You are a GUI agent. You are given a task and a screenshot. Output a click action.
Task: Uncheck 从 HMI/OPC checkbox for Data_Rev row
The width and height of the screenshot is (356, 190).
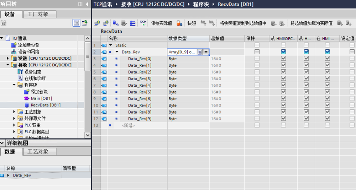tap(283, 52)
